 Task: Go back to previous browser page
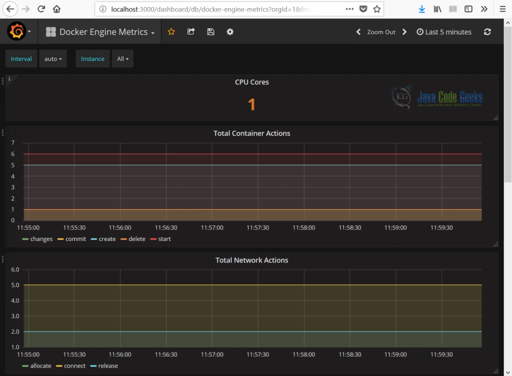click(x=10, y=9)
